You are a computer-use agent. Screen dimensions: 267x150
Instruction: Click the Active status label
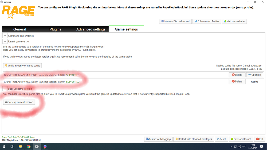(x=254, y=82)
